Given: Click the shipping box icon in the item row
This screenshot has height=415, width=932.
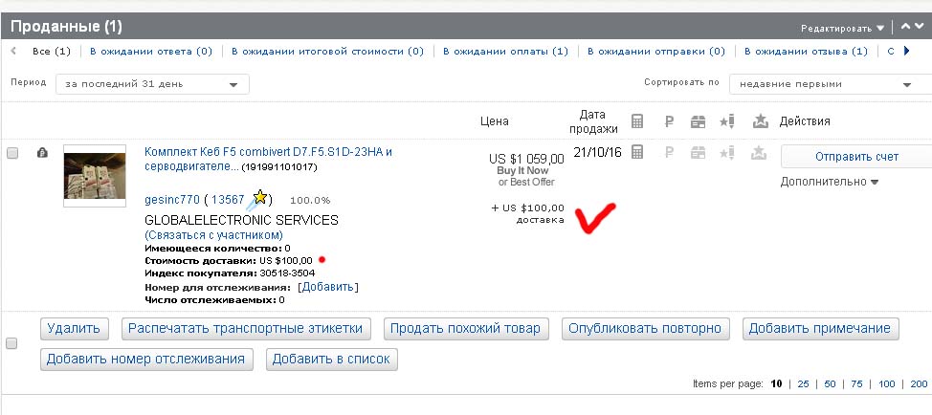Looking at the screenshot, I should tap(699, 152).
